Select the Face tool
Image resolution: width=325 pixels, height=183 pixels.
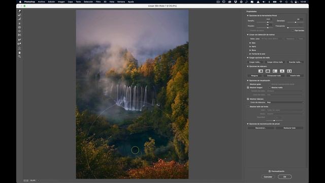19,48
